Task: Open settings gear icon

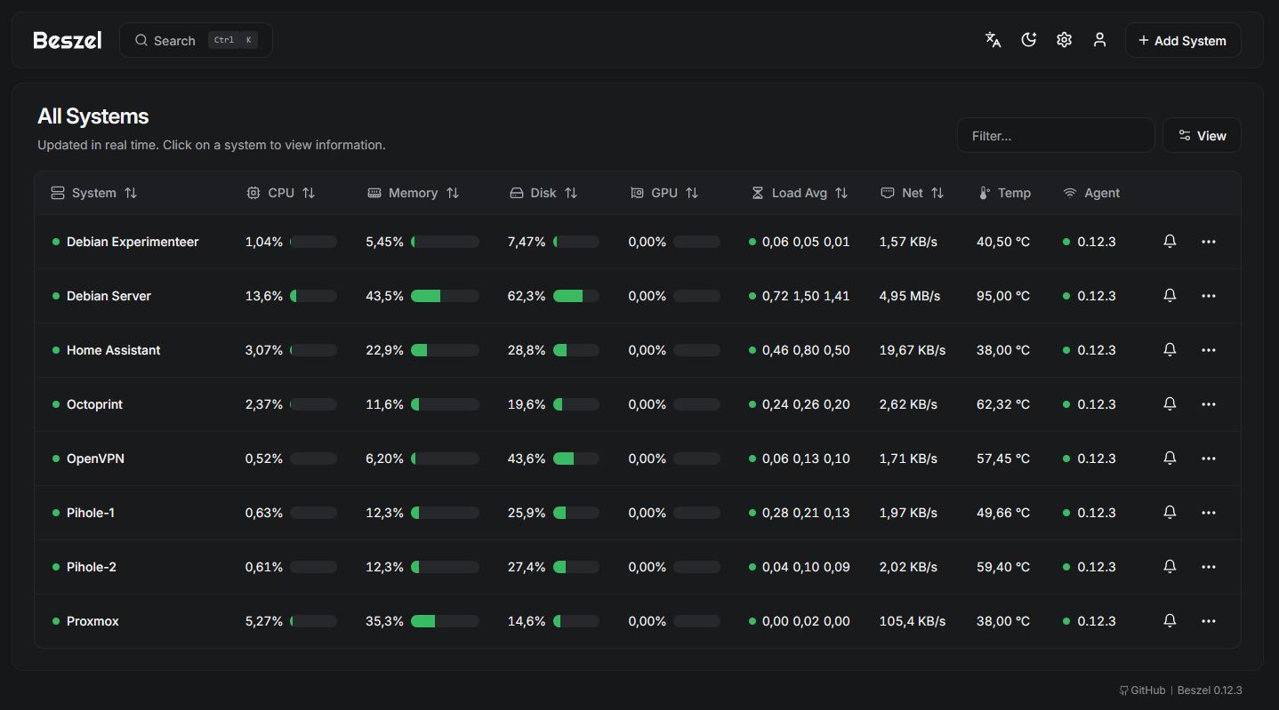Action: (x=1064, y=40)
